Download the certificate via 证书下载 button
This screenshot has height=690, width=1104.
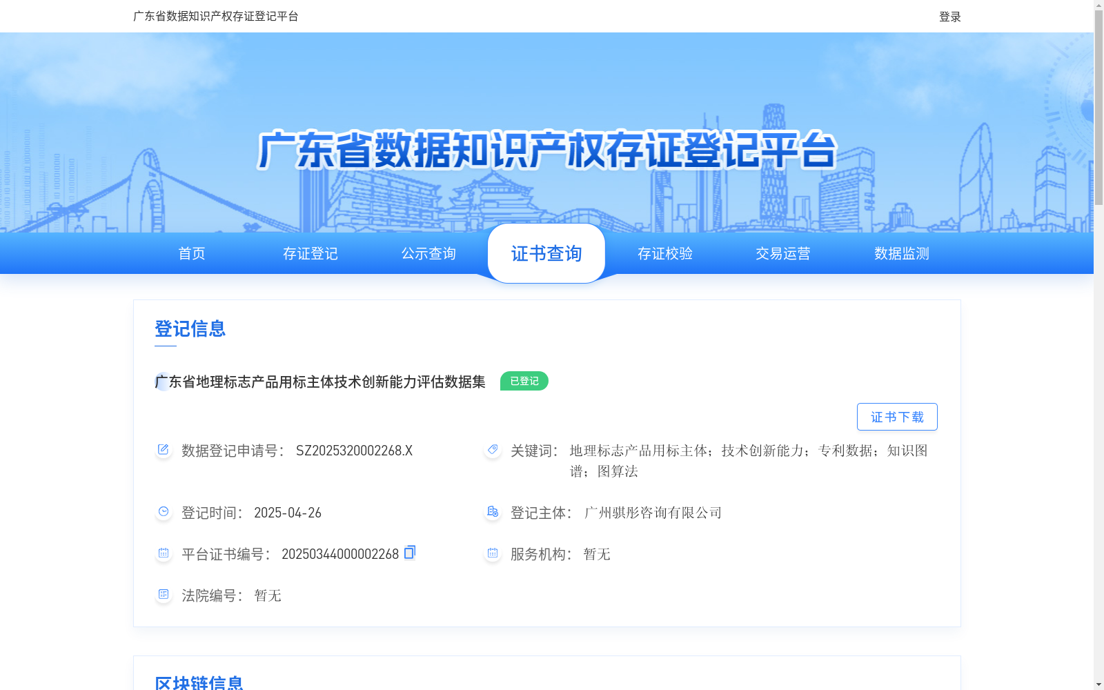896,416
